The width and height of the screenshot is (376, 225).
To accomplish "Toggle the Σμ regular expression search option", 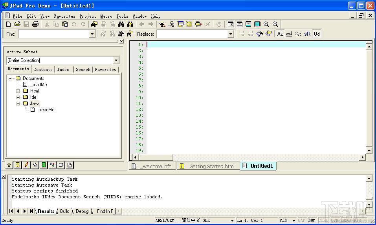I will pos(298,34).
